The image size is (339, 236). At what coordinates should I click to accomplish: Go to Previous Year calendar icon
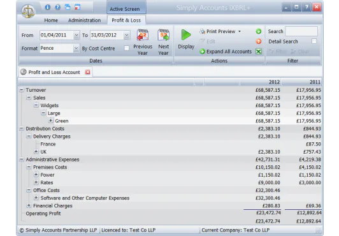point(143,35)
